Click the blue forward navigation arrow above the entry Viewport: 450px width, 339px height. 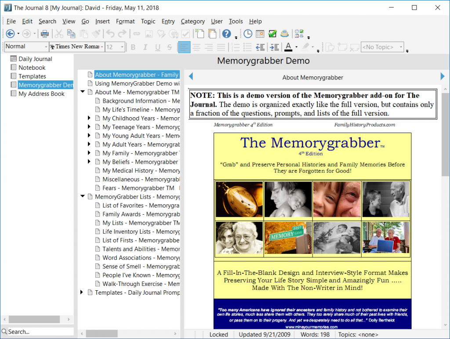[442, 76]
